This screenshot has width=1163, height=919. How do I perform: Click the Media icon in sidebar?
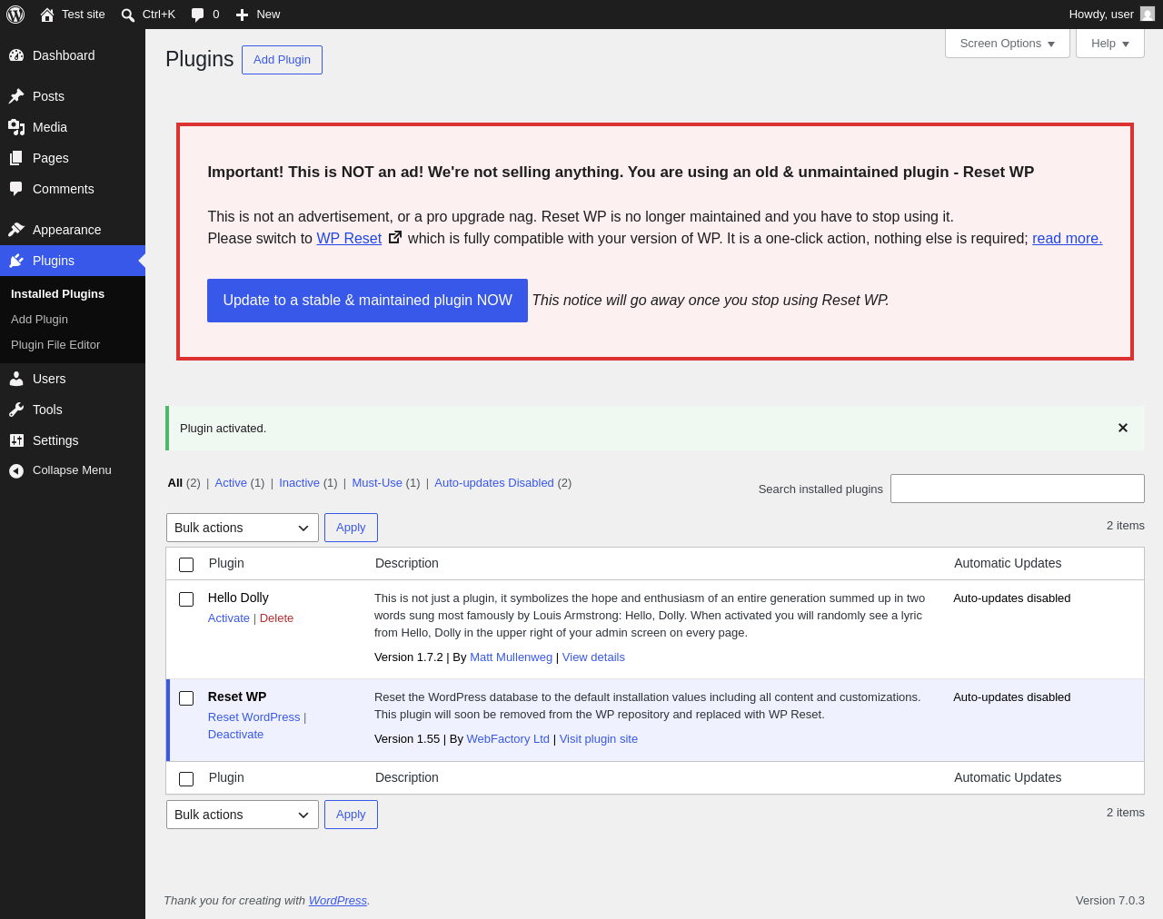click(x=16, y=127)
